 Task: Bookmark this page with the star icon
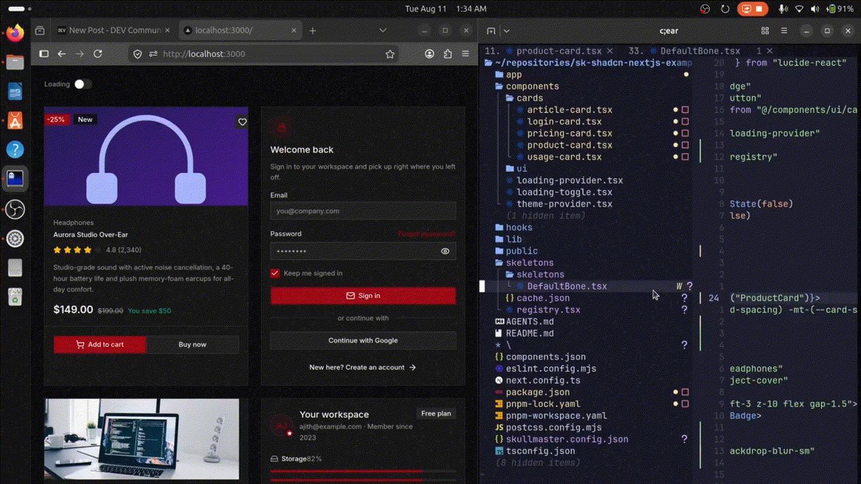point(390,54)
